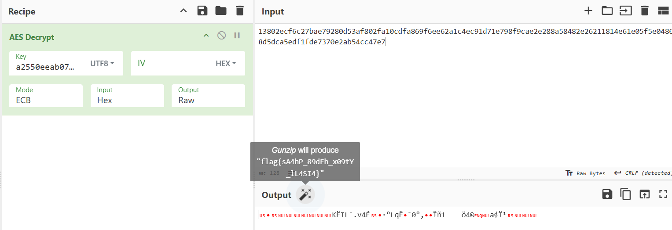Load a recipe via folder icon
Screen dimensions: 672x230
point(221,11)
